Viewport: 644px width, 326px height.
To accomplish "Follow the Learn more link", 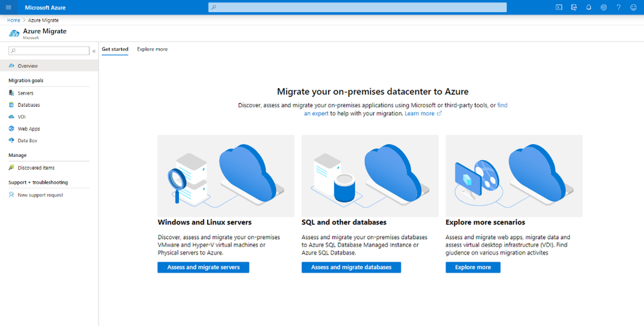I will coord(419,113).
